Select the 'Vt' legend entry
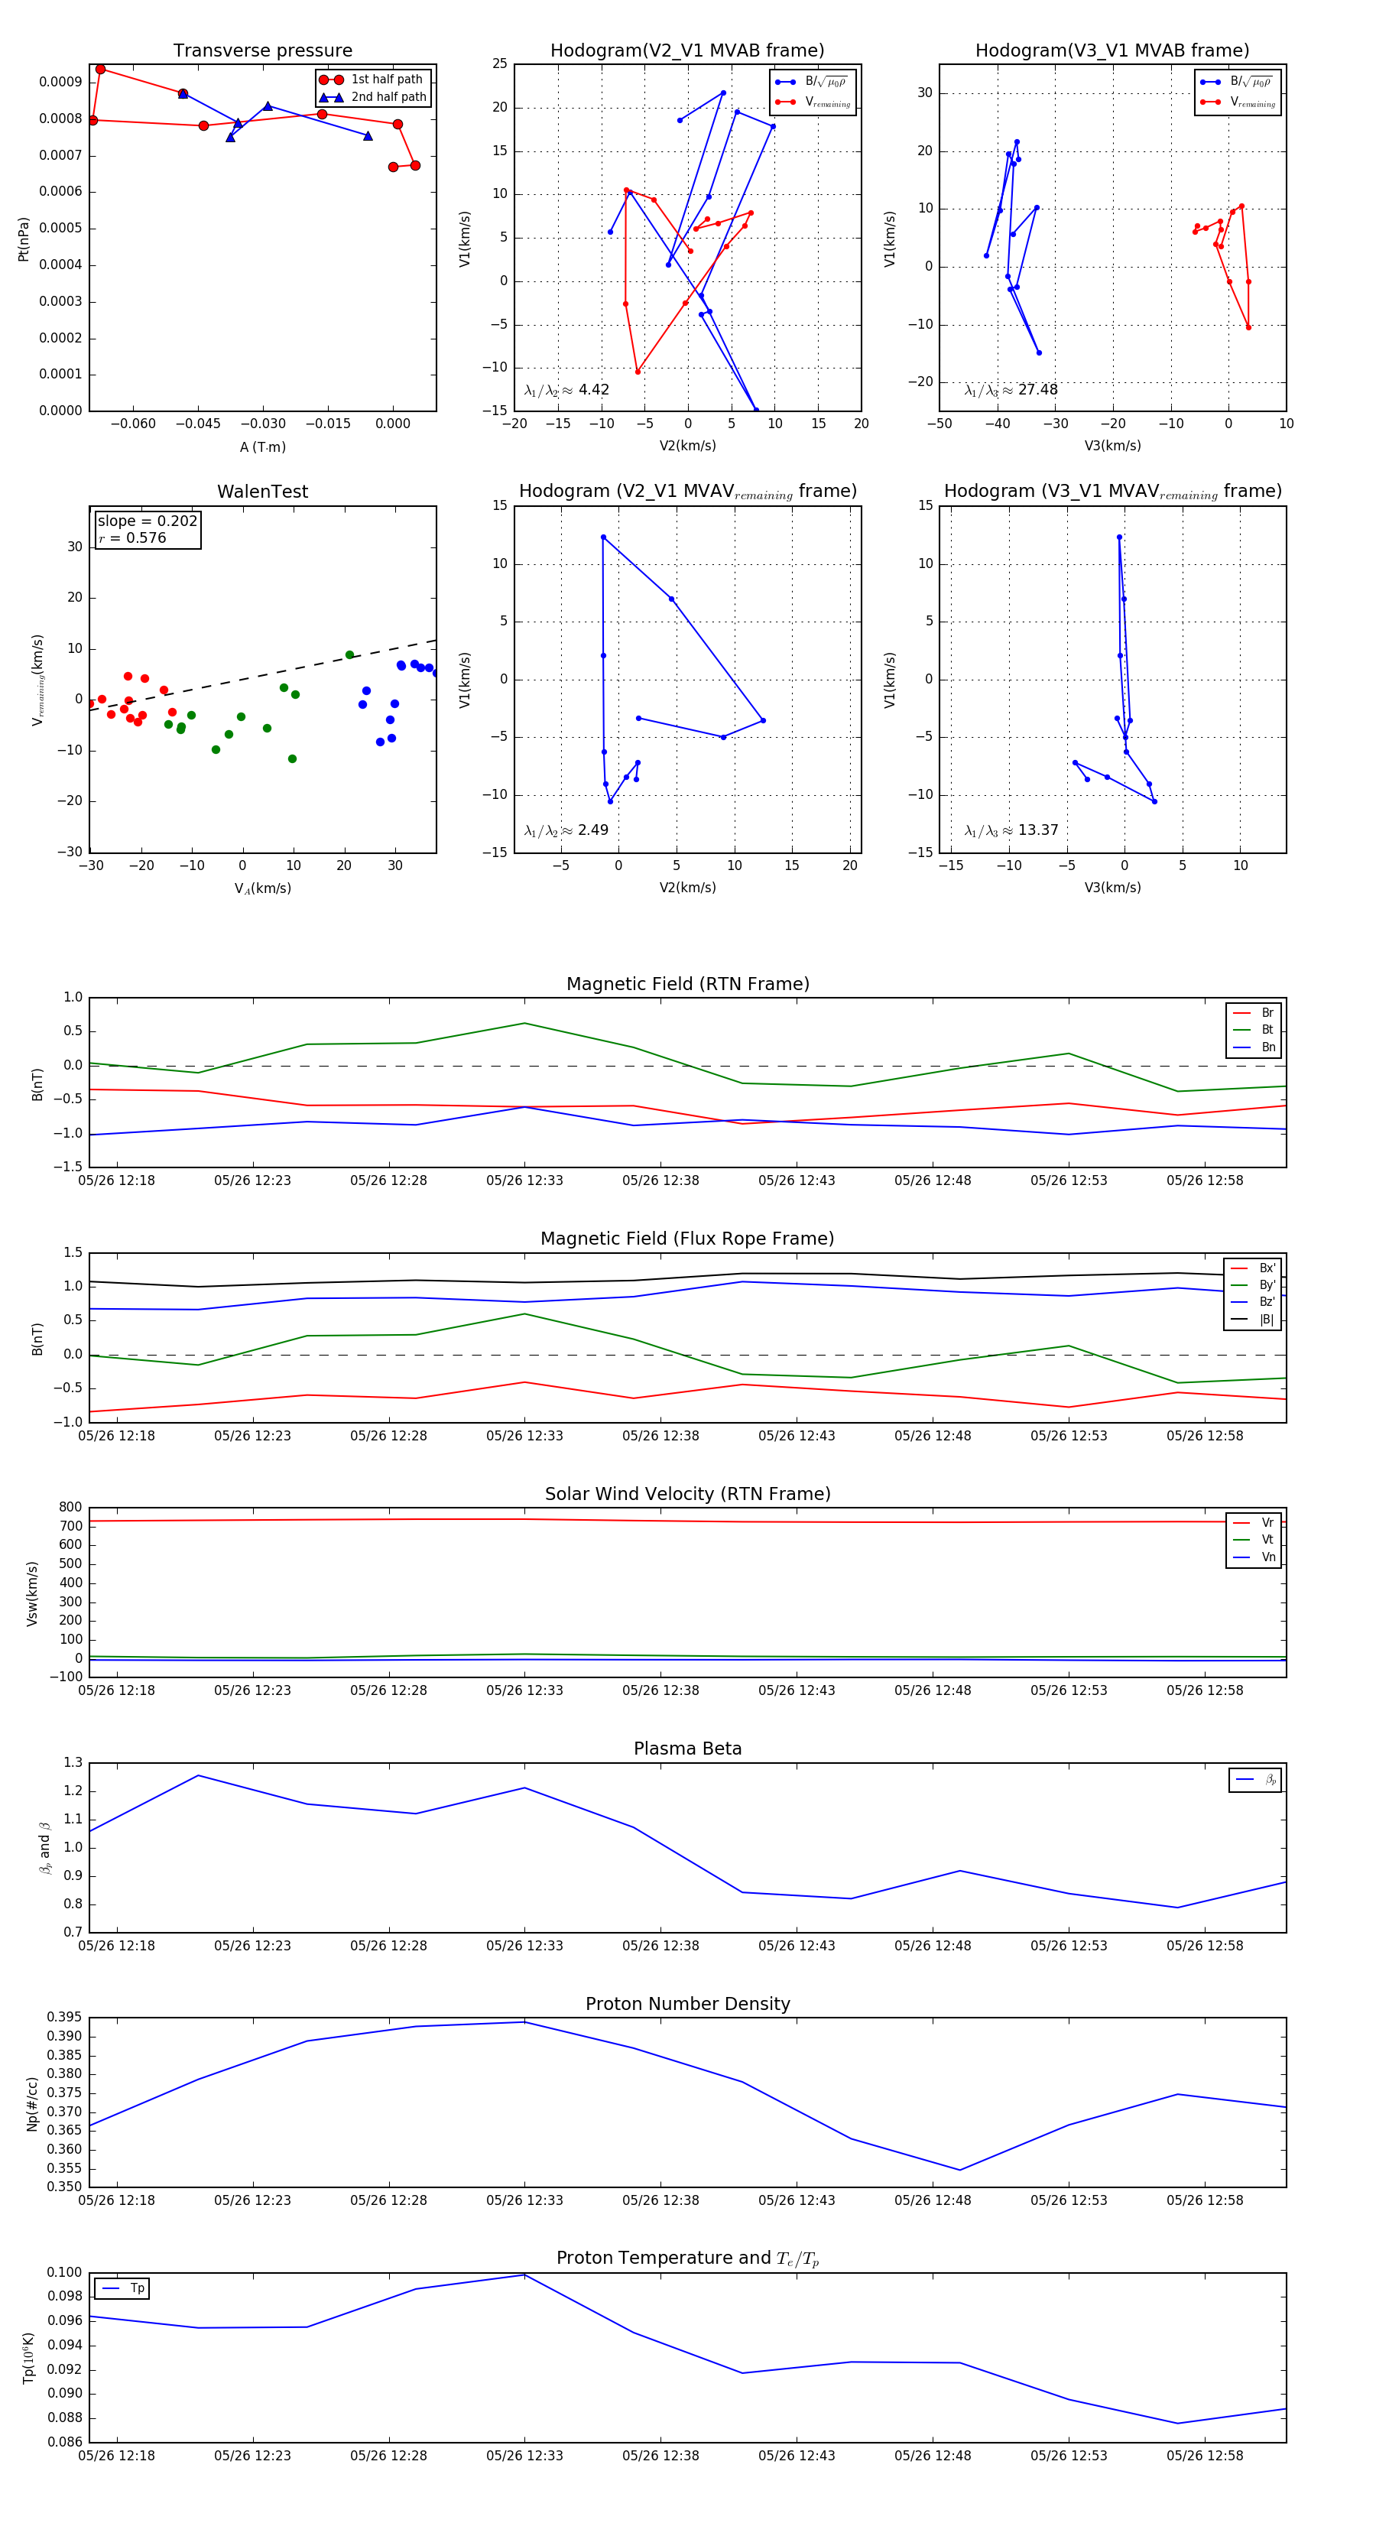 click(1254, 1540)
